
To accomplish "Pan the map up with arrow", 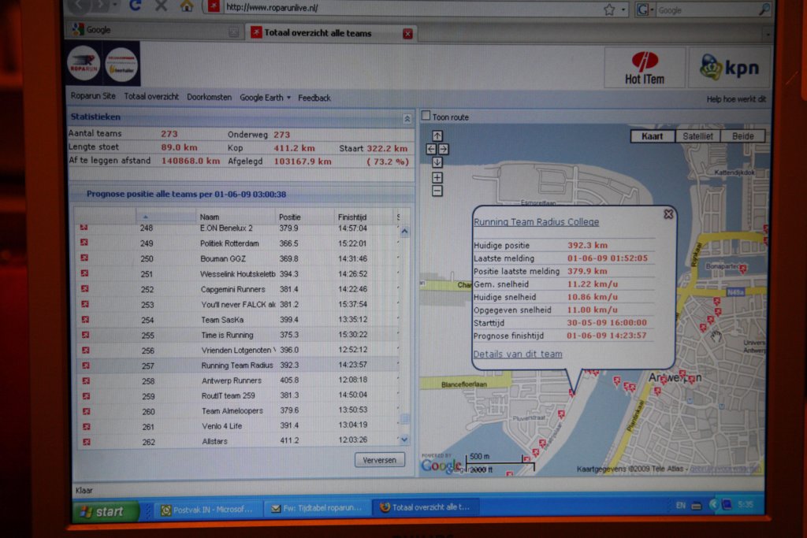I will 437,135.
